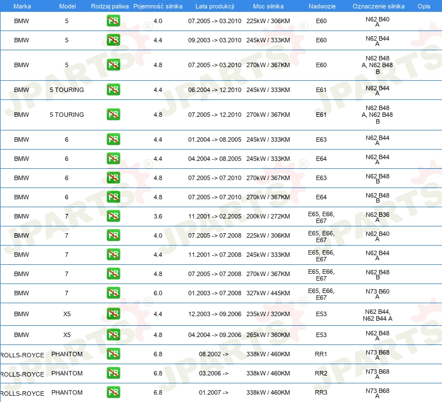Click the PHANTOM model in the RR1 row
Viewport: 442px width, 402px height.
coord(67,354)
